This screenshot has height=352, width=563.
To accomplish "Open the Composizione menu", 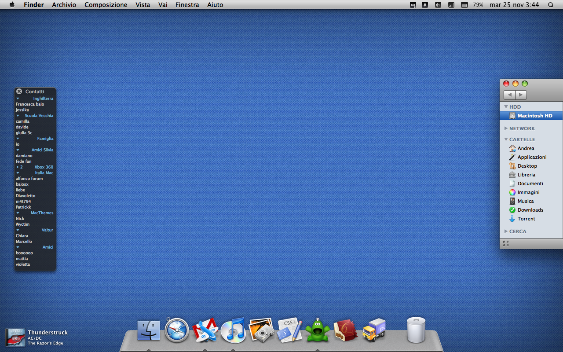I will click(x=106, y=5).
